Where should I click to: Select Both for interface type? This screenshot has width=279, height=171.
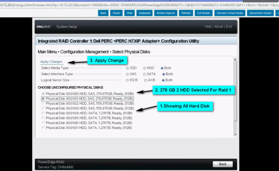[x=163, y=74]
